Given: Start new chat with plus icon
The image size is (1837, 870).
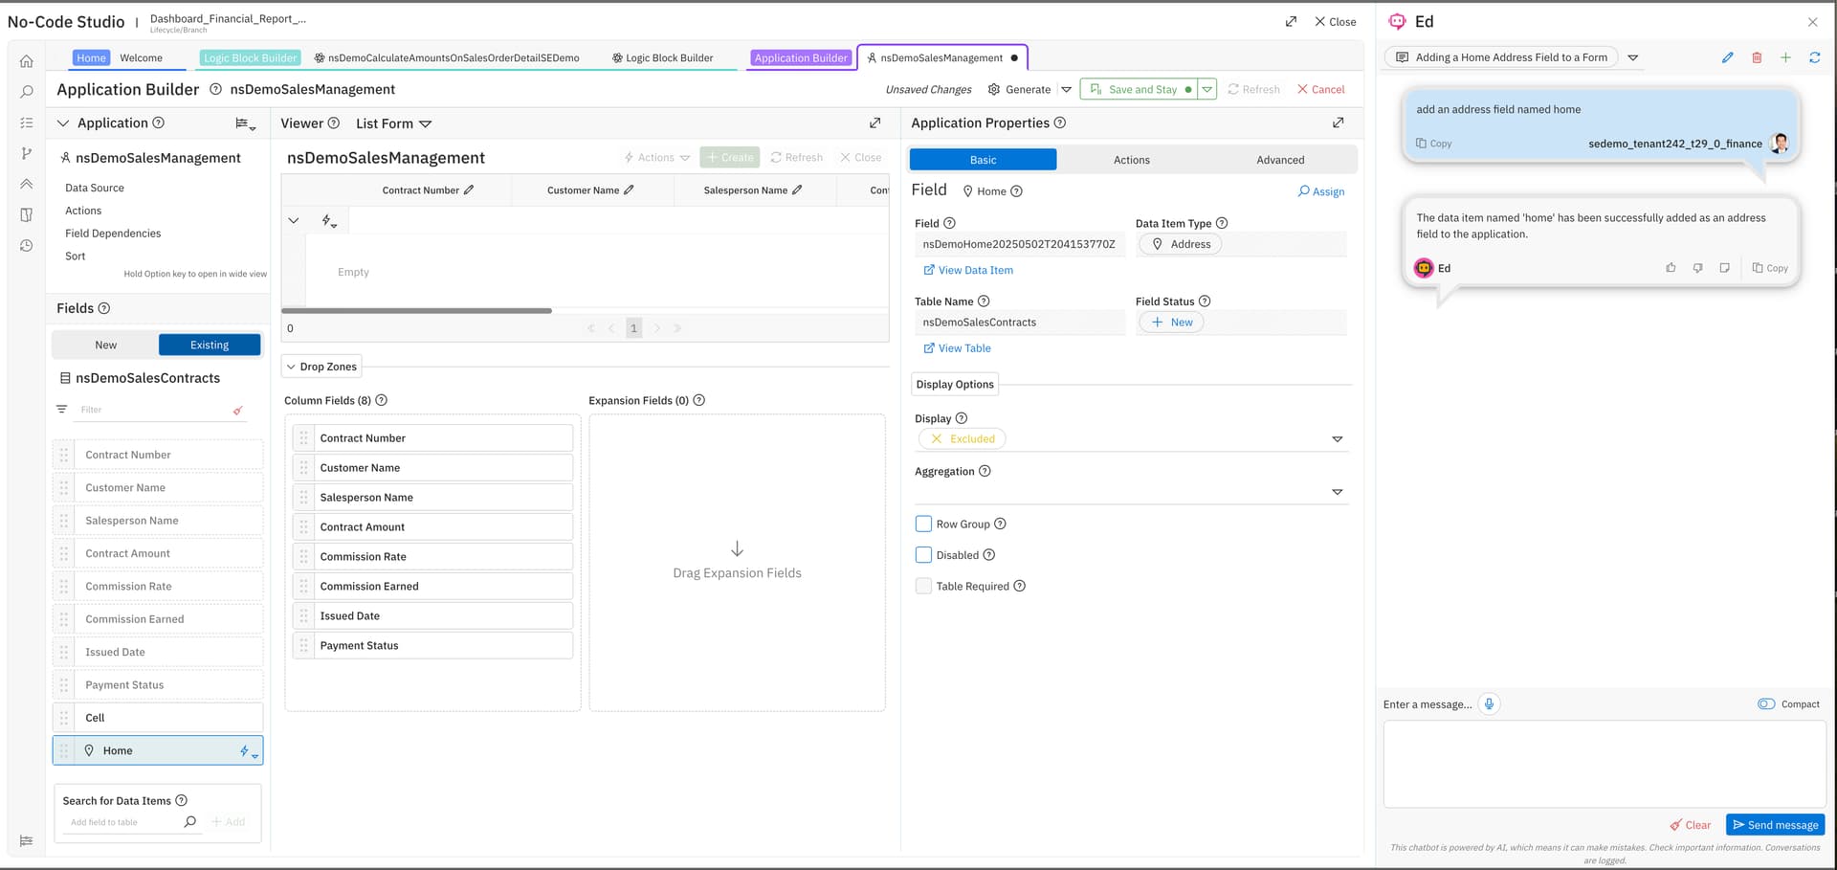Looking at the screenshot, I should tap(1785, 57).
